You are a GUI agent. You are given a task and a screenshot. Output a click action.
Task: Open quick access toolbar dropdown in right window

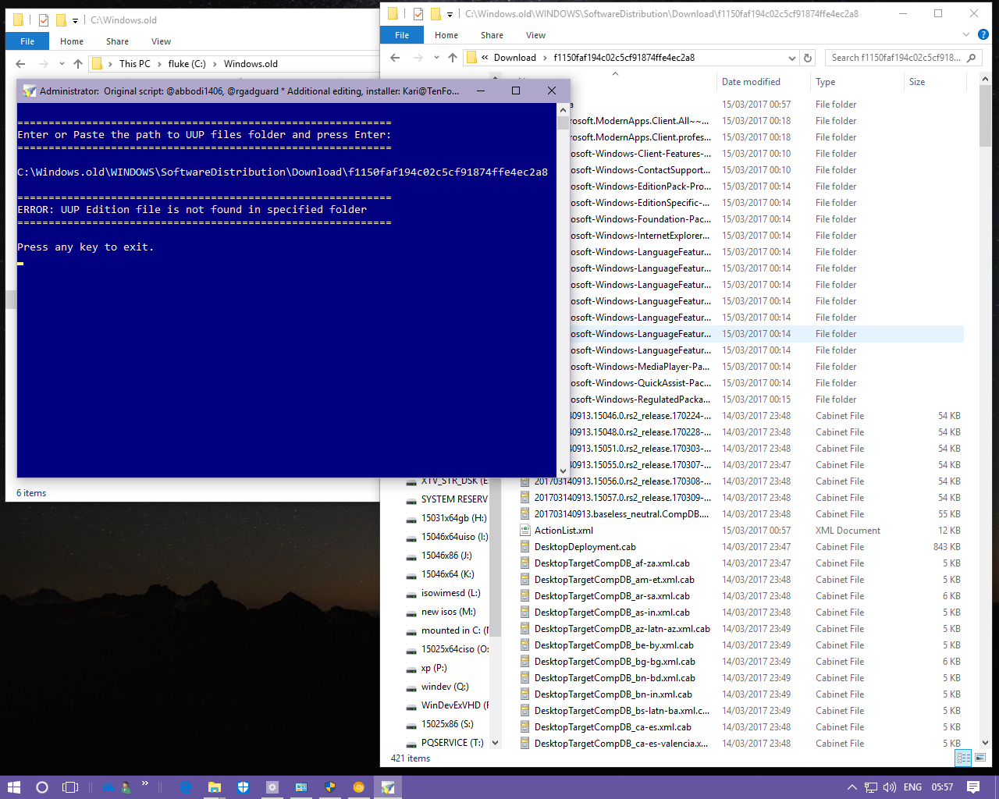tap(450, 14)
